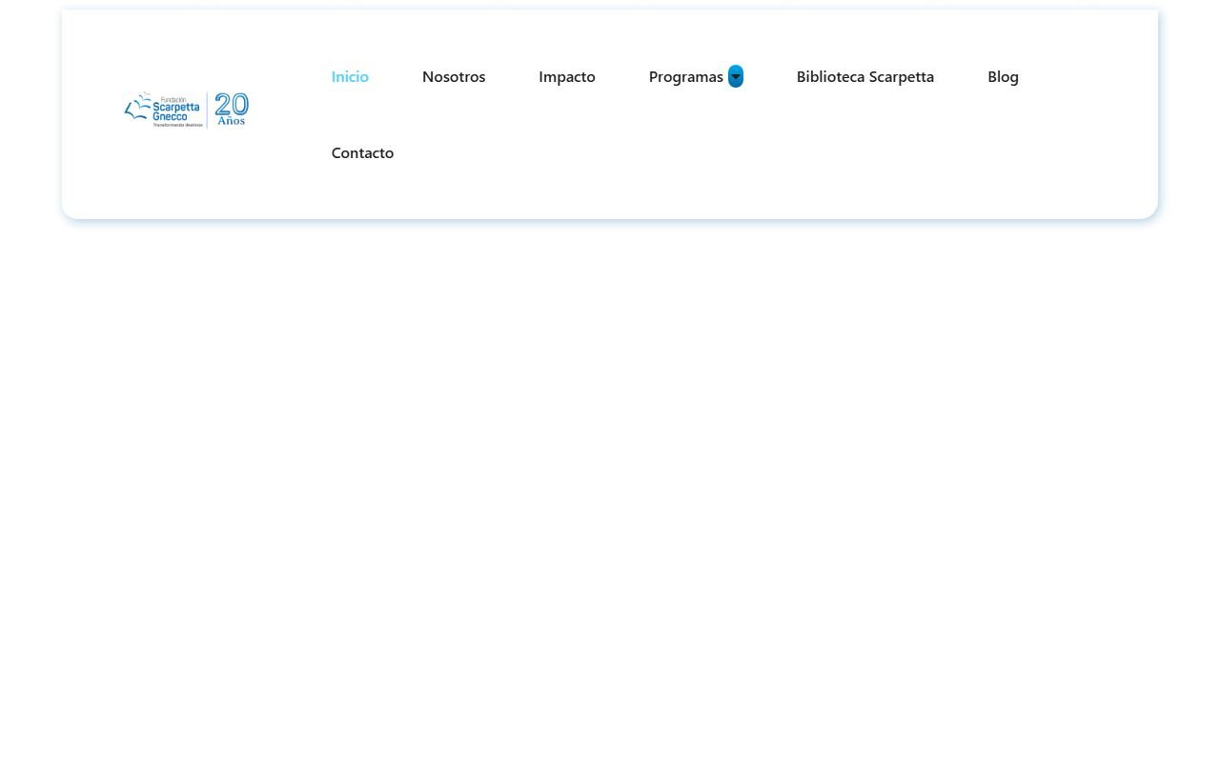Open the Nosotros page

point(454,76)
